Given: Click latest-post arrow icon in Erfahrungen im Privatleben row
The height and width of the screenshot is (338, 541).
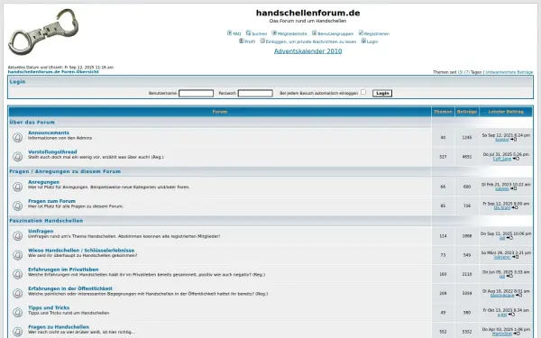Looking at the screenshot, I should point(509,277).
